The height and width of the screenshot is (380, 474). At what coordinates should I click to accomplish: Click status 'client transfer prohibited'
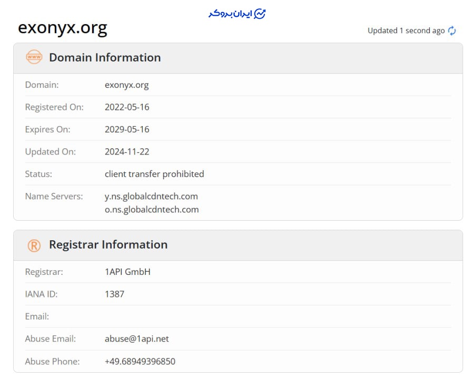click(154, 174)
